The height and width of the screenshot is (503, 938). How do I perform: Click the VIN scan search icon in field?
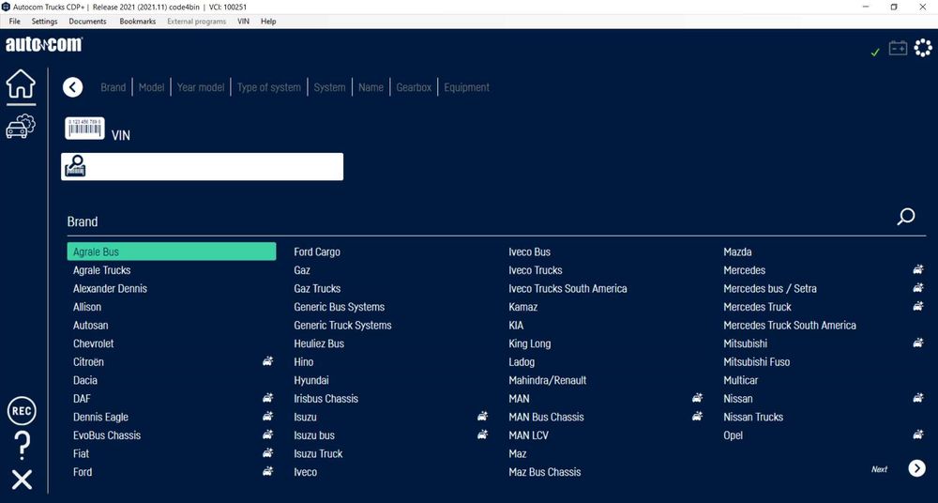coord(75,166)
